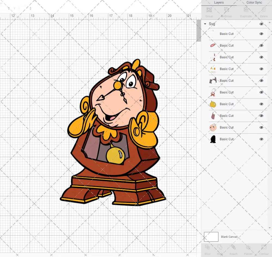Hide the yellow pendulum layer

(261, 104)
